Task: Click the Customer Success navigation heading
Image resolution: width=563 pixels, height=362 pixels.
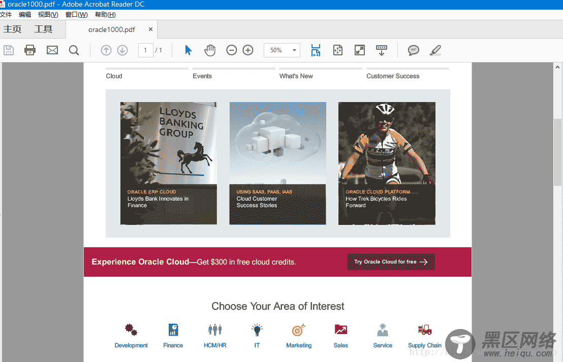Action: 393,76
